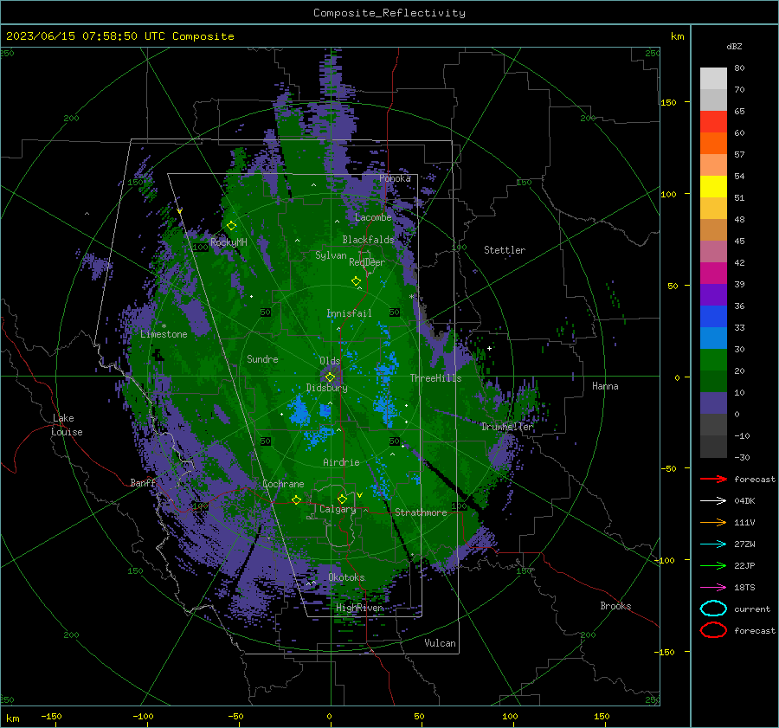The width and height of the screenshot is (779, 728).
Task: Click the Didsbury city label
Action: click(x=327, y=388)
